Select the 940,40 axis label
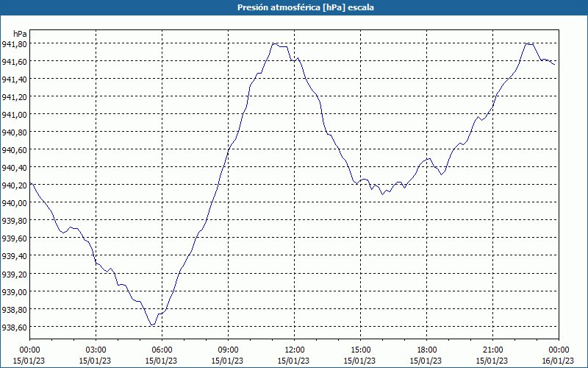The height and width of the screenshot is (368, 588). tap(14, 168)
